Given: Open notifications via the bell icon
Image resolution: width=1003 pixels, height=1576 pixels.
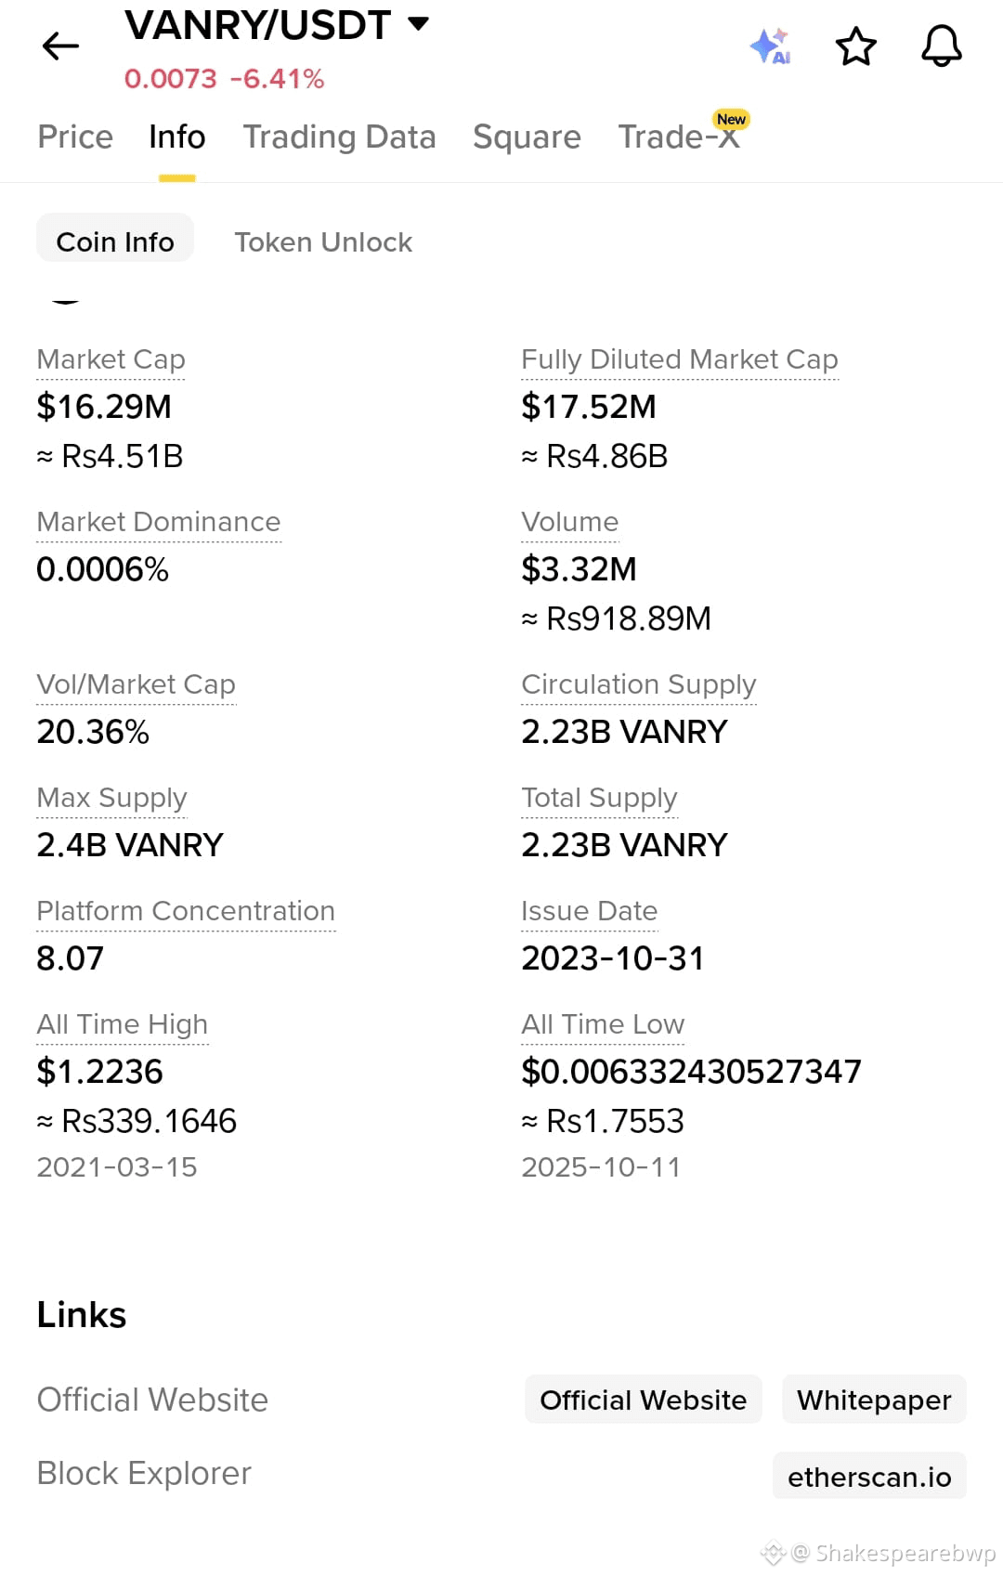Looking at the screenshot, I should (x=941, y=46).
